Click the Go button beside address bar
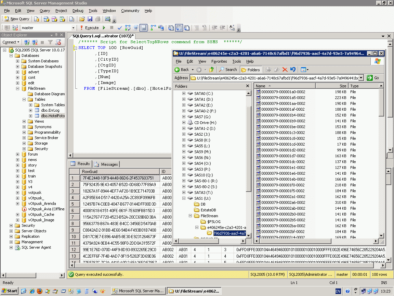 tap(373, 78)
